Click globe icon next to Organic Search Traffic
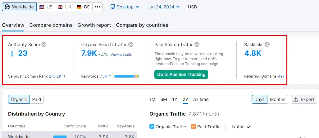Screen dimensions: 319x138 pos(131,45)
